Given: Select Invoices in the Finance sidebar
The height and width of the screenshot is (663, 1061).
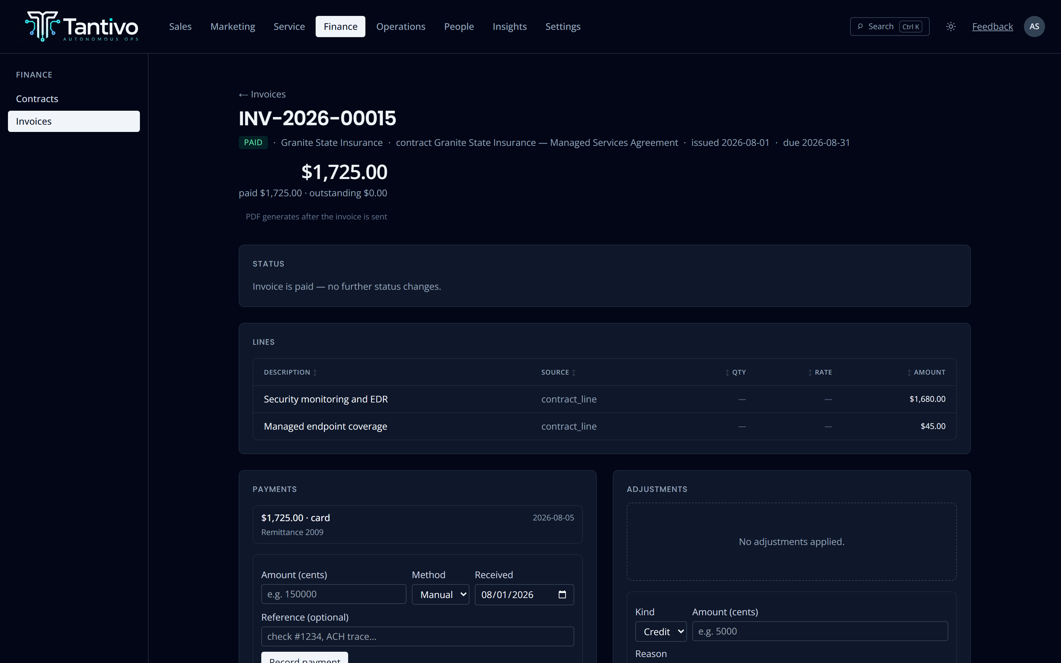Looking at the screenshot, I should coord(74,121).
